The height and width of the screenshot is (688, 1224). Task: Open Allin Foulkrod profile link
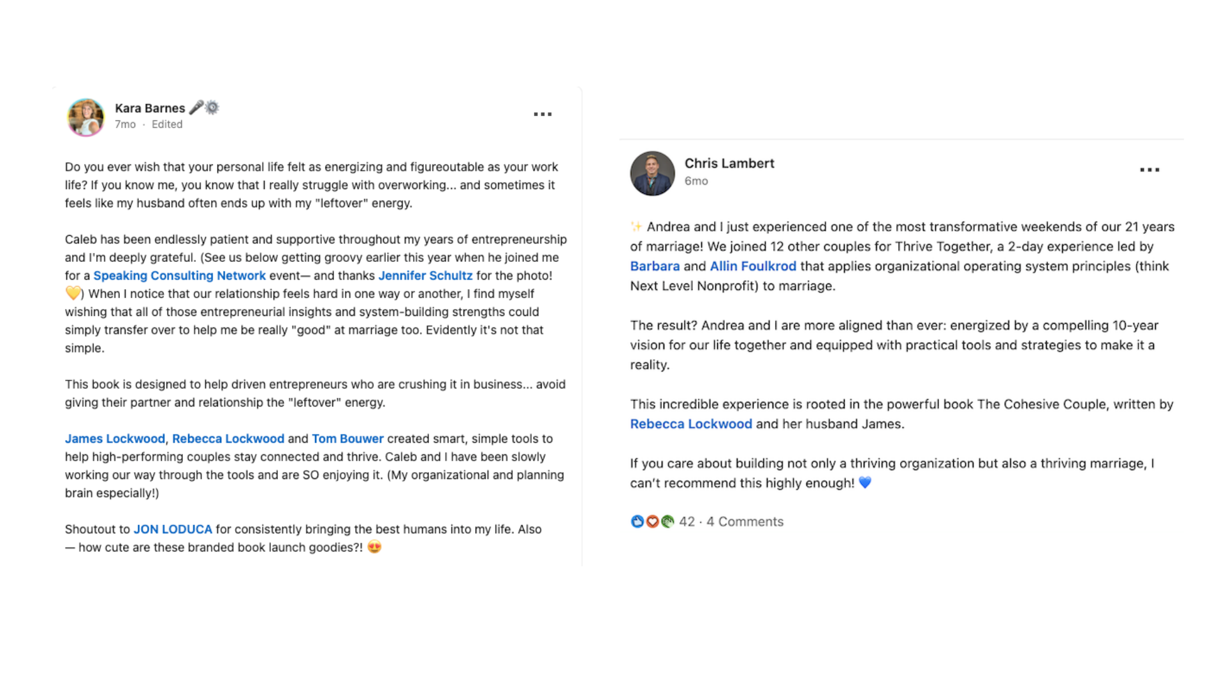(x=753, y=266)
